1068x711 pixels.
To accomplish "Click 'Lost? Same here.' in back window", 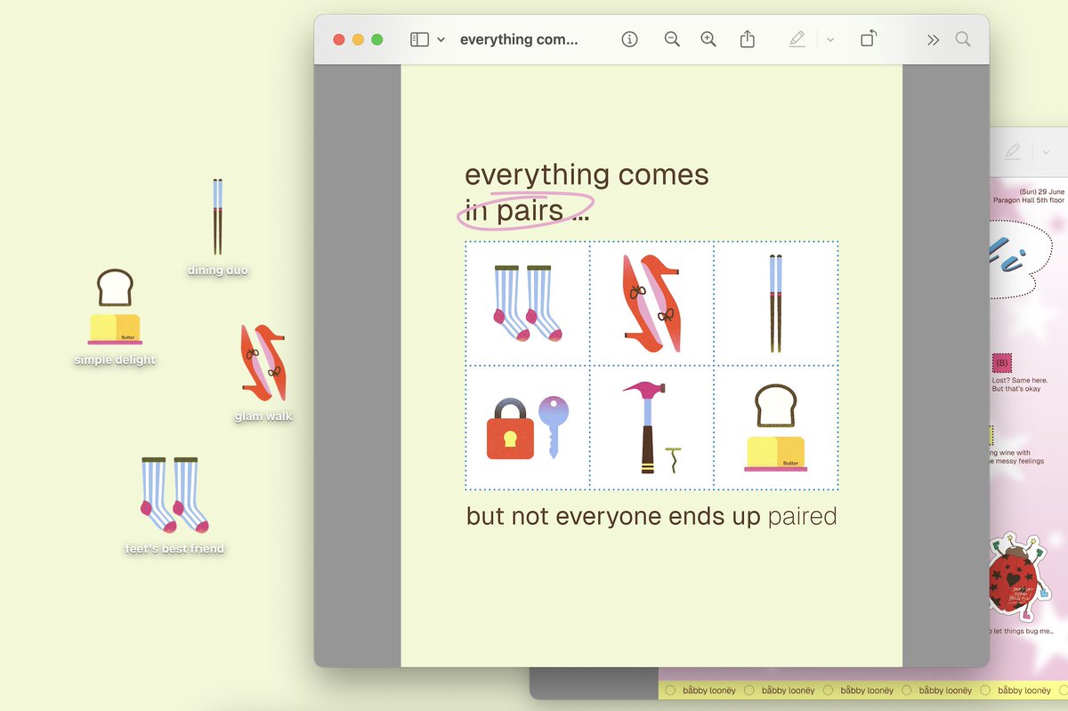I will point(1020,380).
